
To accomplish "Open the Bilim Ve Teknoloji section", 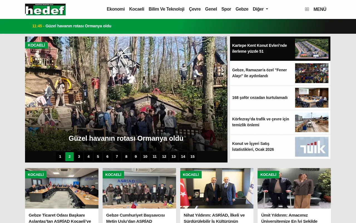I will click(166, 9).
